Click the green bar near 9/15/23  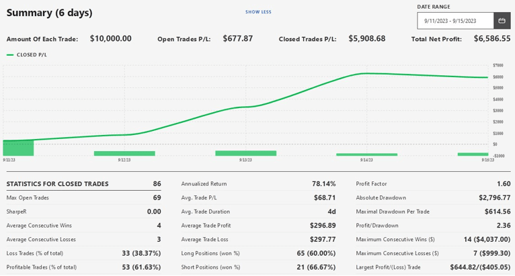(473, 154)
